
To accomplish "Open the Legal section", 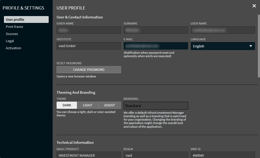I will (x=10, y=41).
